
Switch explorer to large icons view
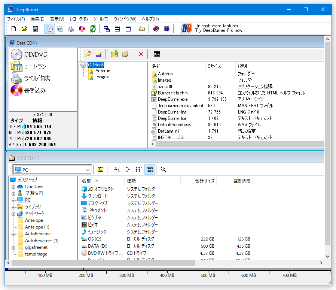click(117, 169)
